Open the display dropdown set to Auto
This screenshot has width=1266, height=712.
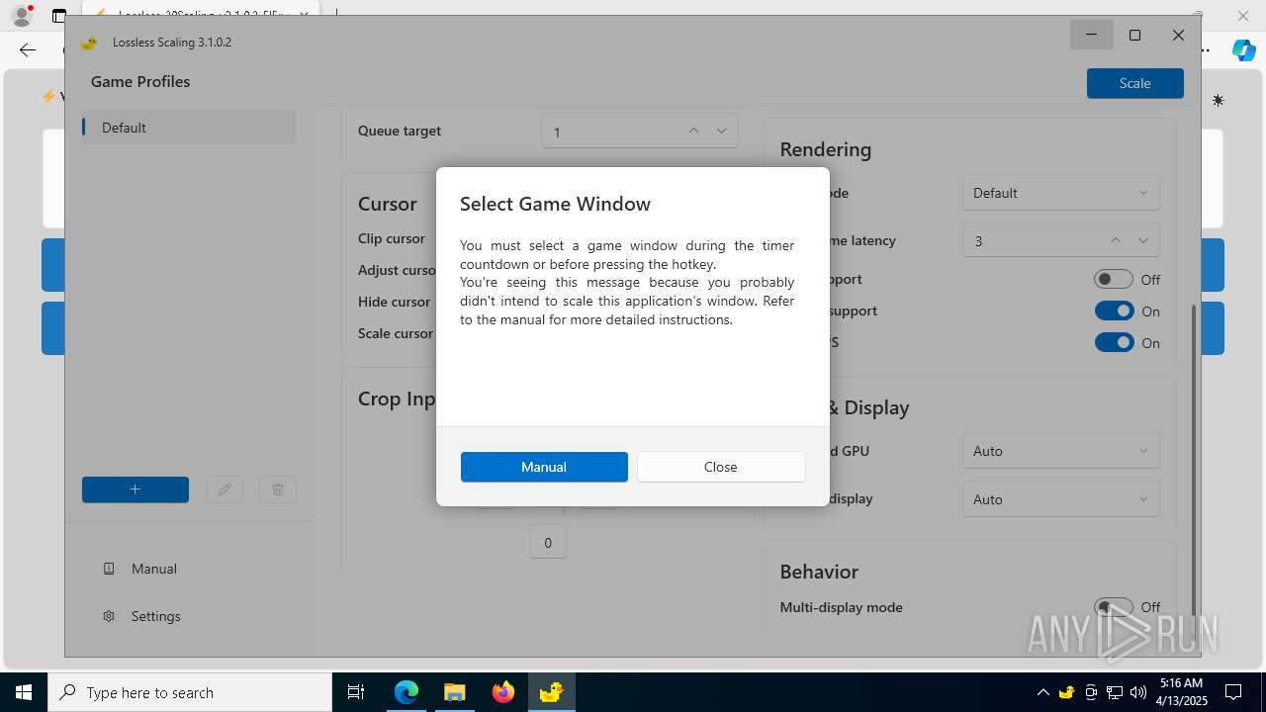(x=1061, y=499)
